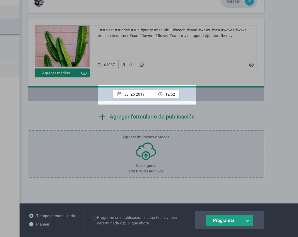
Task: Open the saved captions image icon
Action: [142, 65]
